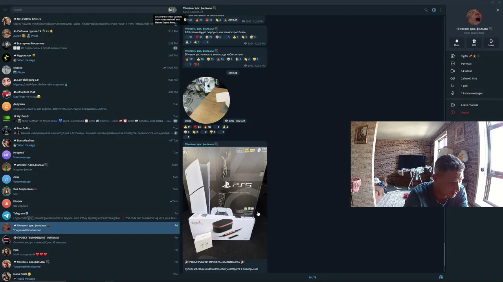Play the round video message

pyautogui.click(x=206, y=100)
